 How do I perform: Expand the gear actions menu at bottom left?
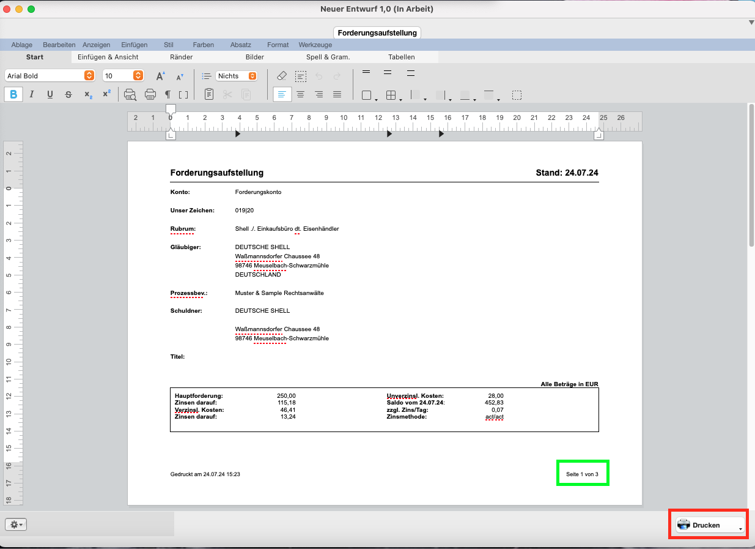point(16,525)
